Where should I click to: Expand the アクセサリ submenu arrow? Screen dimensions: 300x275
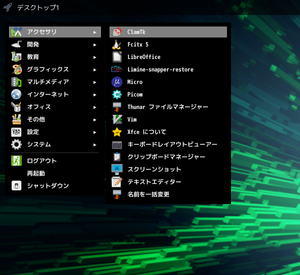click(x=94, y=32)
